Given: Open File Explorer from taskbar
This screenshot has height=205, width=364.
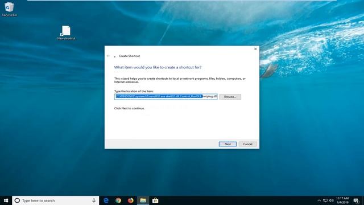Looking at the screenshot, I should (x=143, y=200).
